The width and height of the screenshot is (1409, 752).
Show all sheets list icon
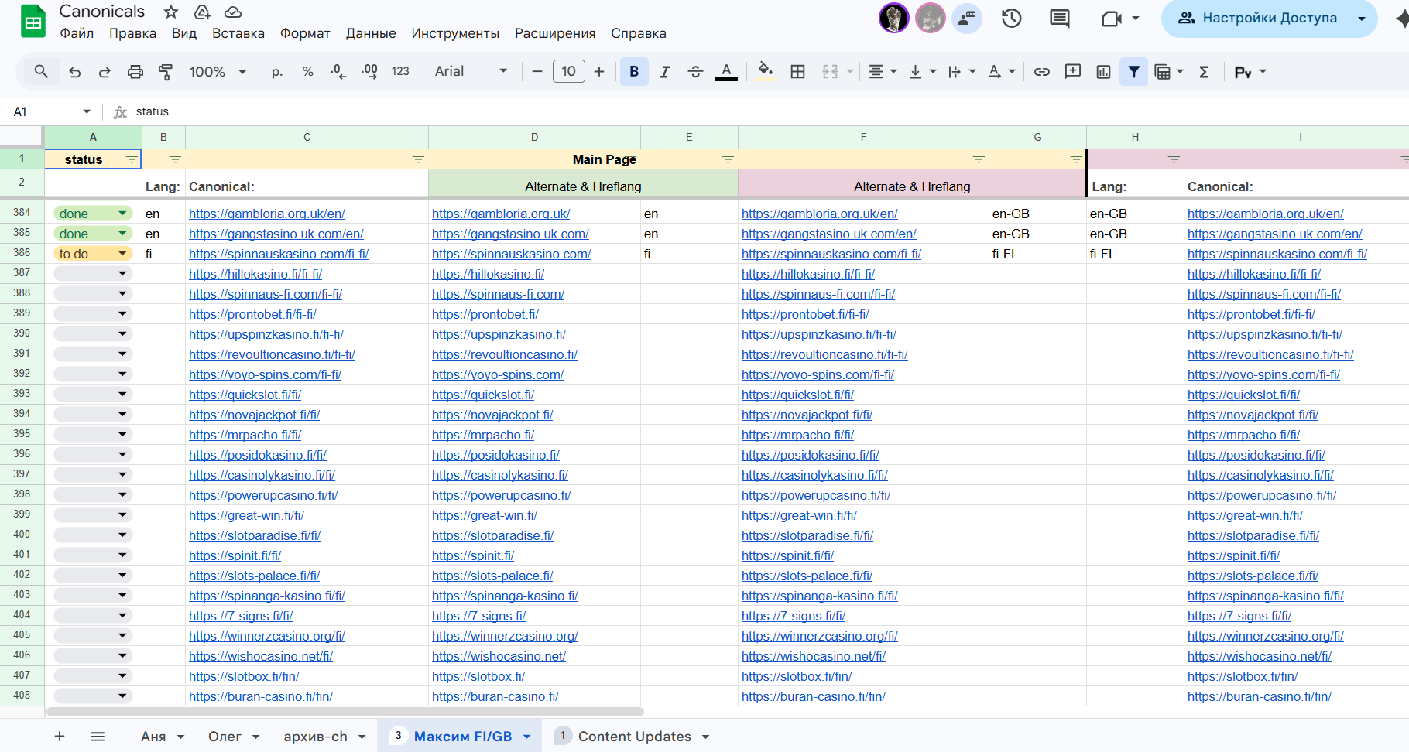point(98,737)
